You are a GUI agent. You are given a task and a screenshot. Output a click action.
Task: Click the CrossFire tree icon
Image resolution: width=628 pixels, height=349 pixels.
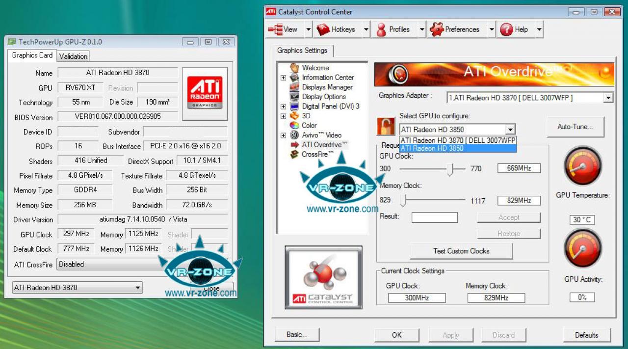pos(294,154)
